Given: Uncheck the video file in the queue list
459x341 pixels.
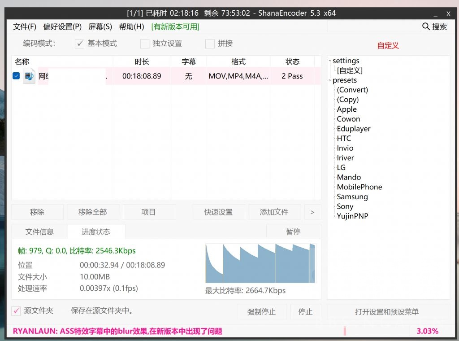Looking at the screenshot, I should [x=16, y=76].
